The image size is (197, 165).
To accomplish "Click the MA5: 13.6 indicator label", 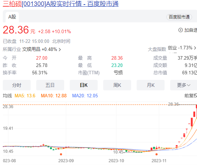I will coord(25,96).
